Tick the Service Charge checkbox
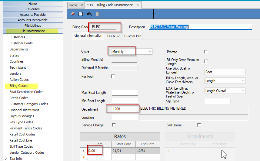 click(114, 125)
